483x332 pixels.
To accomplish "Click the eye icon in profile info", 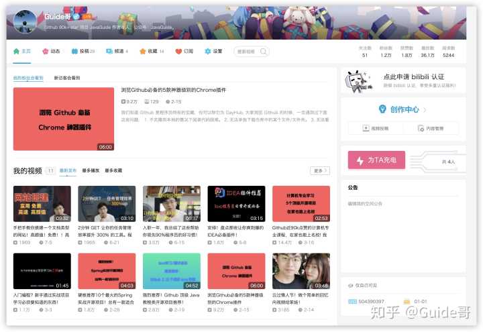I will (x=350, y=286).
